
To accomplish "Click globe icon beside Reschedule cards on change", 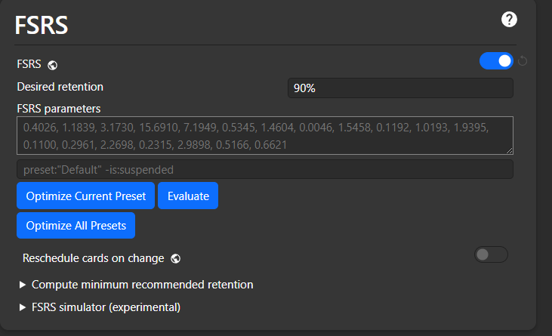I will click(x=176, y=258).
